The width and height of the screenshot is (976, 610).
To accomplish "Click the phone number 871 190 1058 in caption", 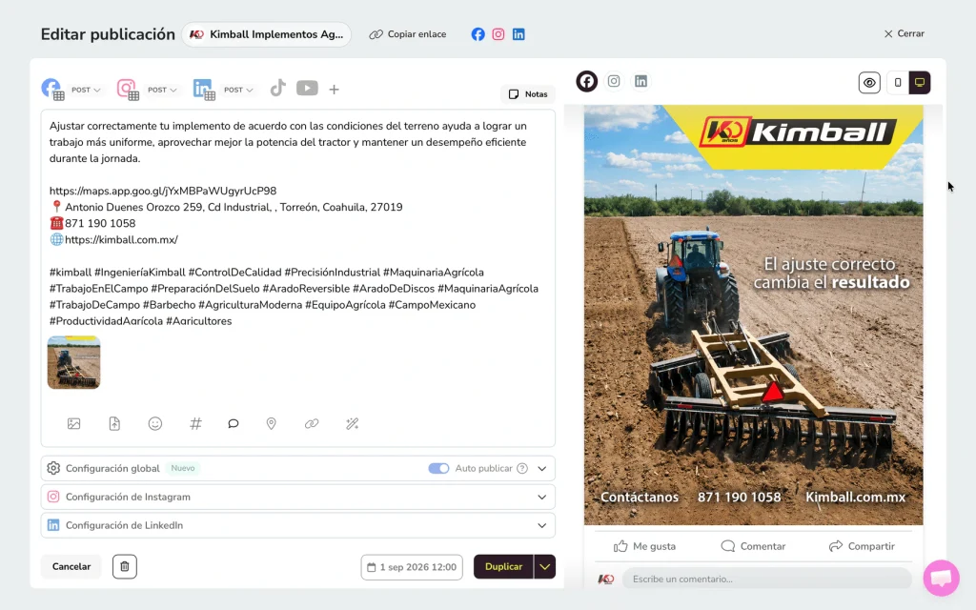I will pyautogui.click(x=100, y=223).
